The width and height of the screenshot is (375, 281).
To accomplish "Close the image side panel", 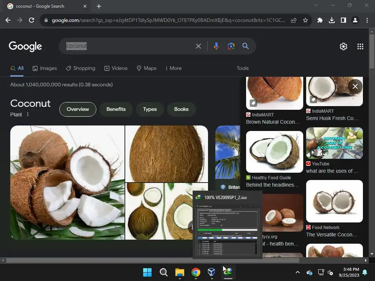I will click(355, 86).
